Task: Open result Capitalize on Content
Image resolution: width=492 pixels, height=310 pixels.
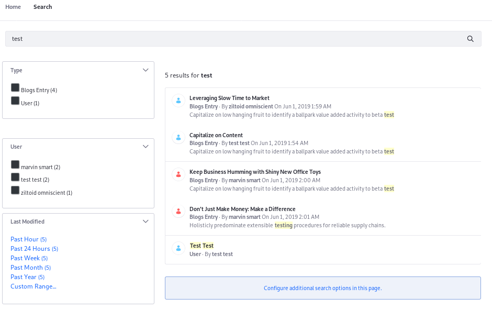Action: [216, 135]
